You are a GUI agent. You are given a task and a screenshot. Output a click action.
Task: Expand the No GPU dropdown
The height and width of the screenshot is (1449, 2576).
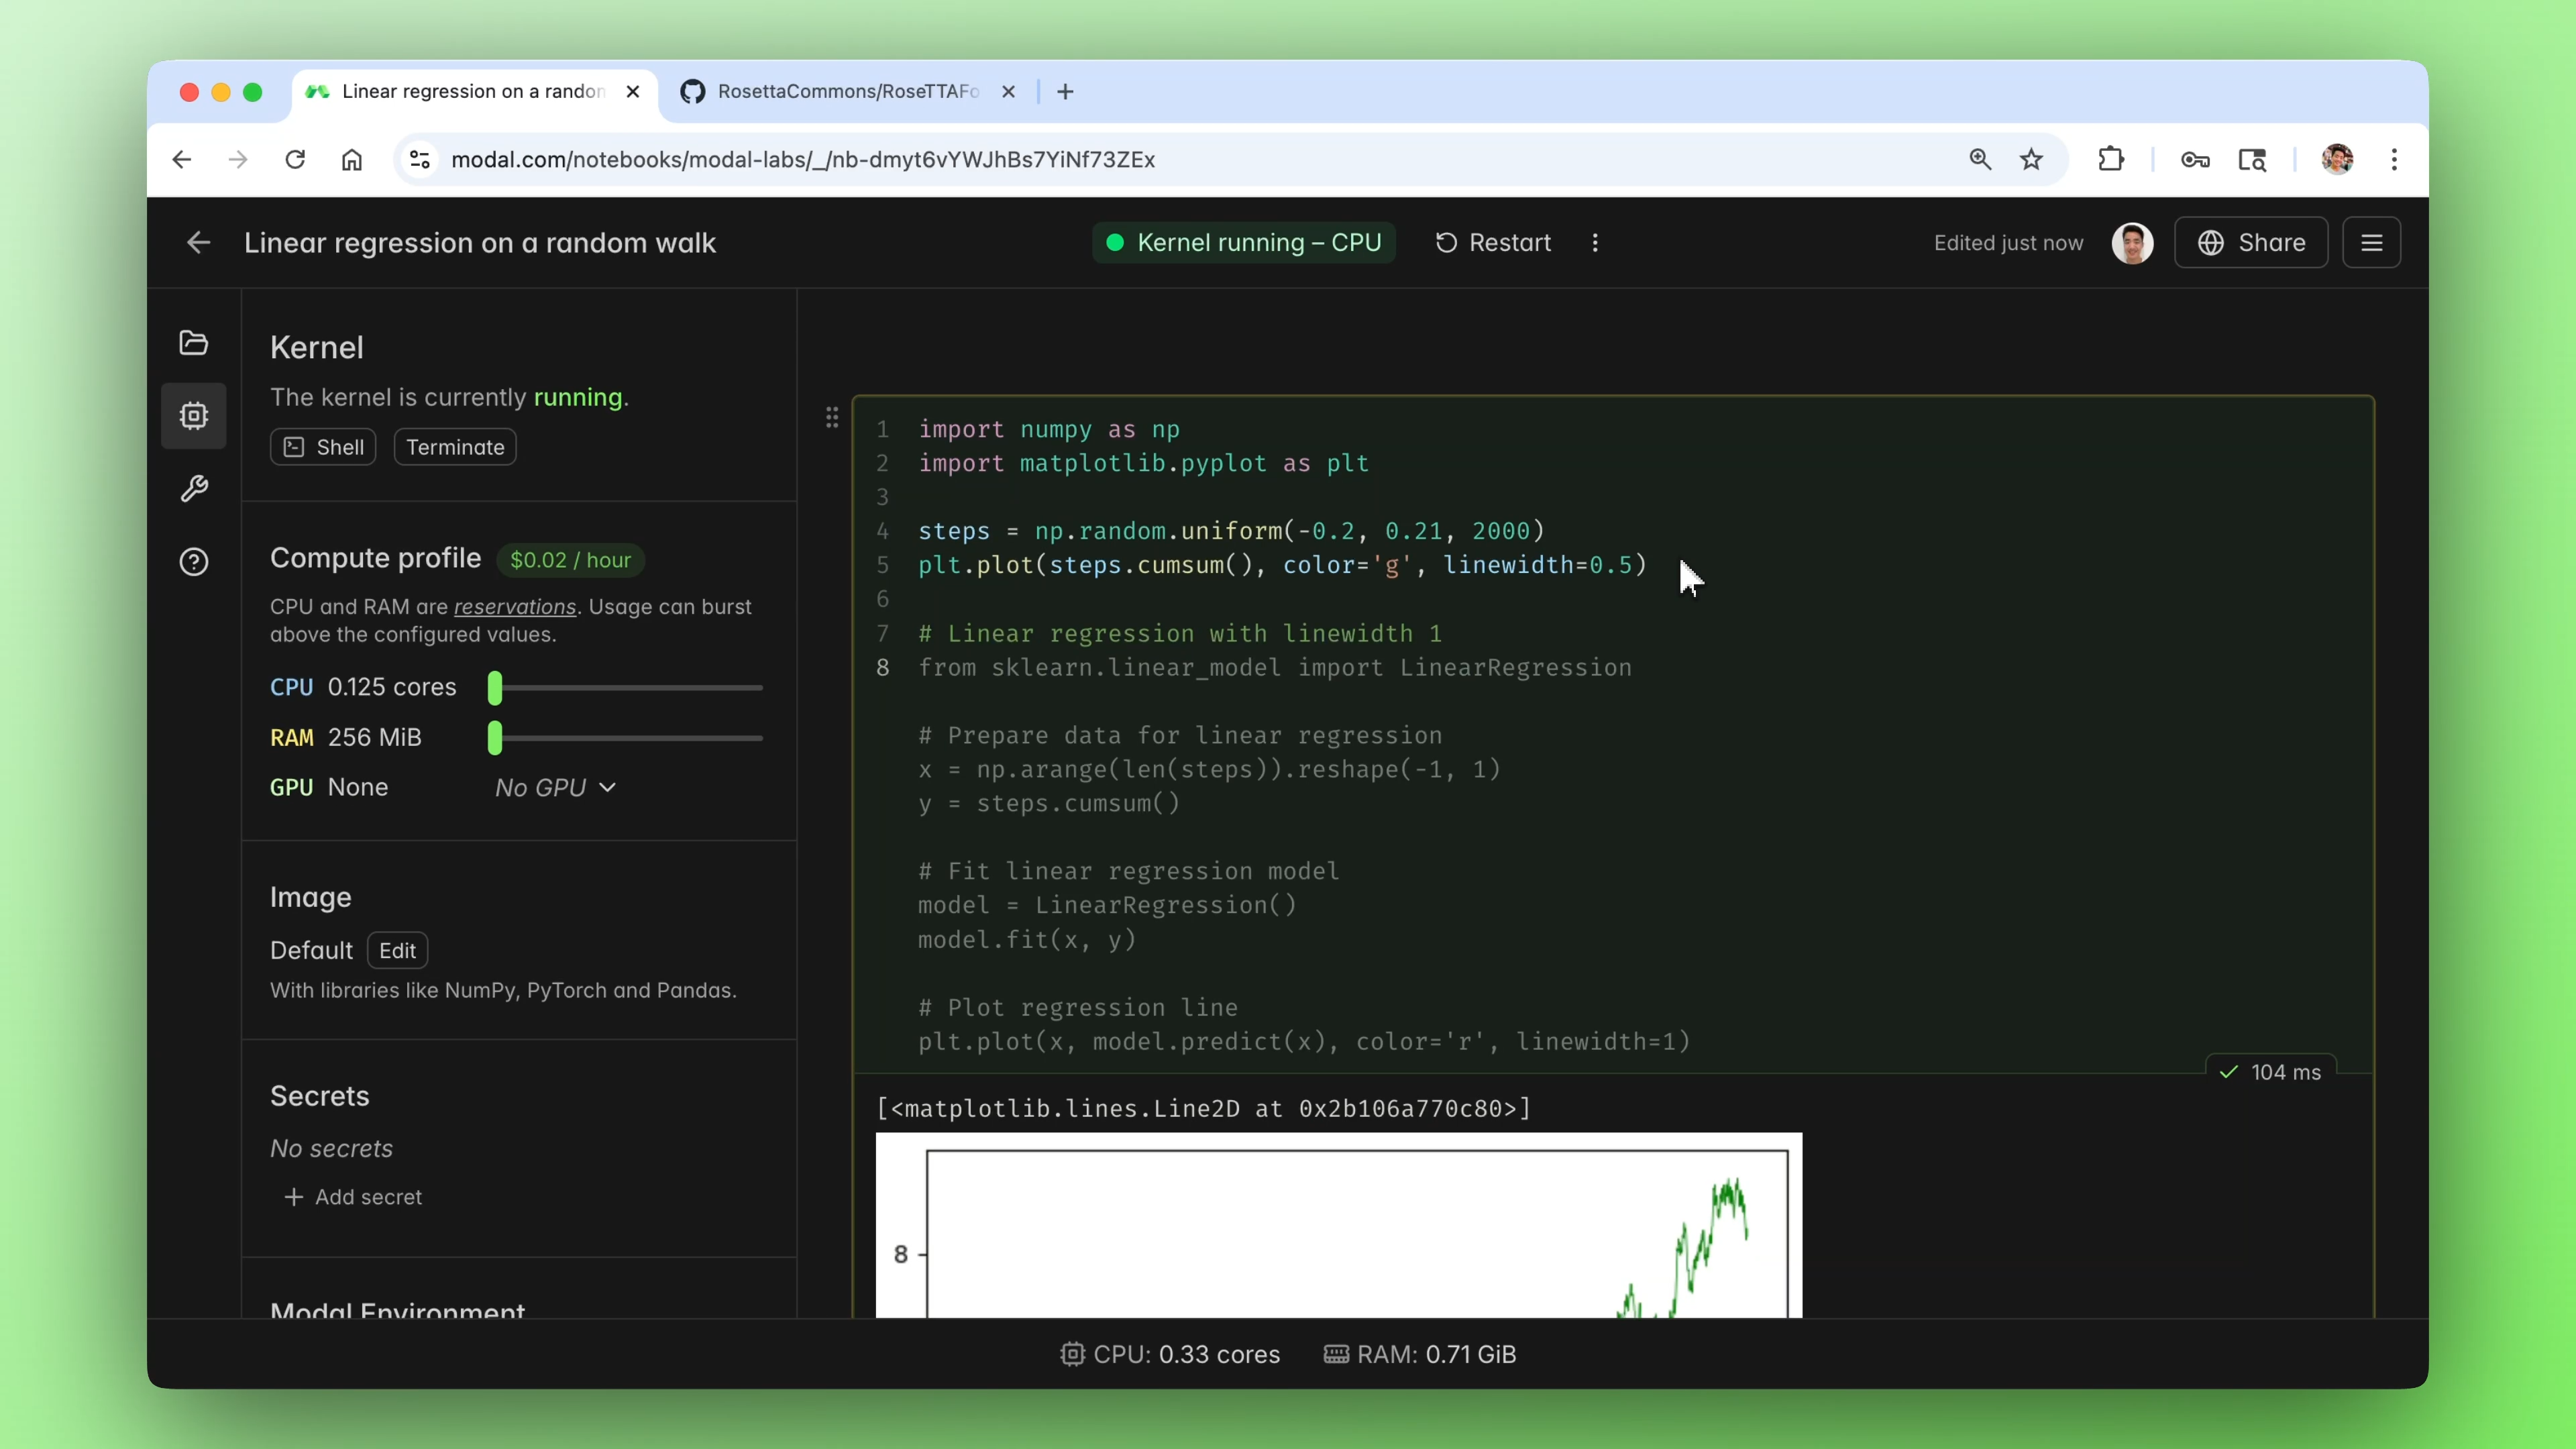pos(555,788)
